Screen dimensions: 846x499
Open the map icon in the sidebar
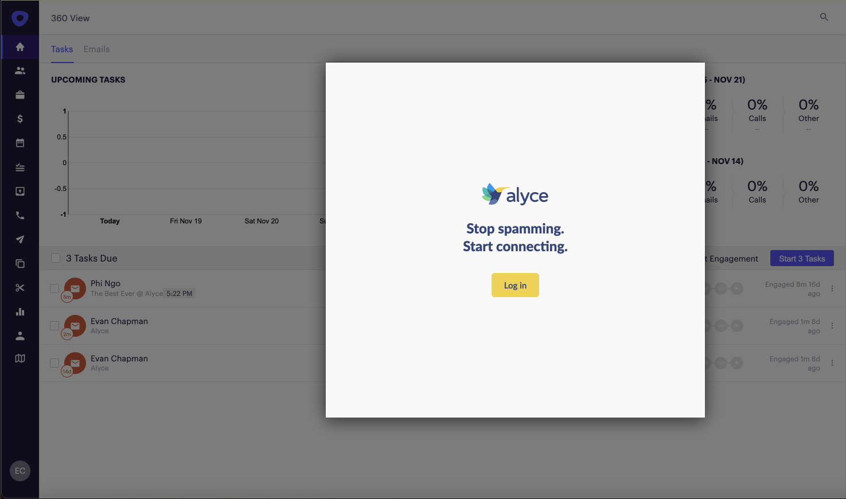pos(20,358)
